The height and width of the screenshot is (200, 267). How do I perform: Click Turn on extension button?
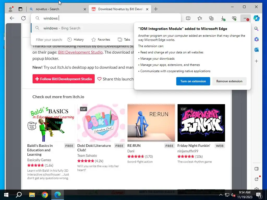193,81
